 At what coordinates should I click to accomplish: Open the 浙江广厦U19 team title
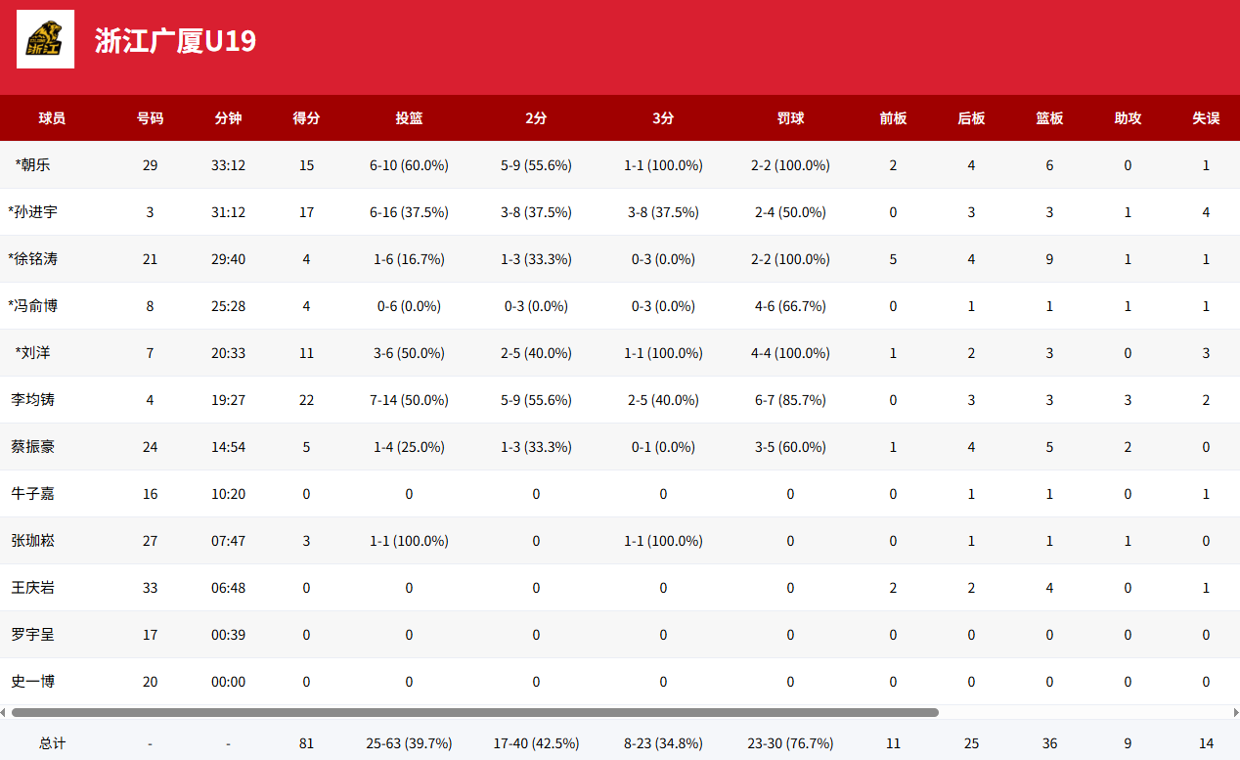[x=175, y=40]
